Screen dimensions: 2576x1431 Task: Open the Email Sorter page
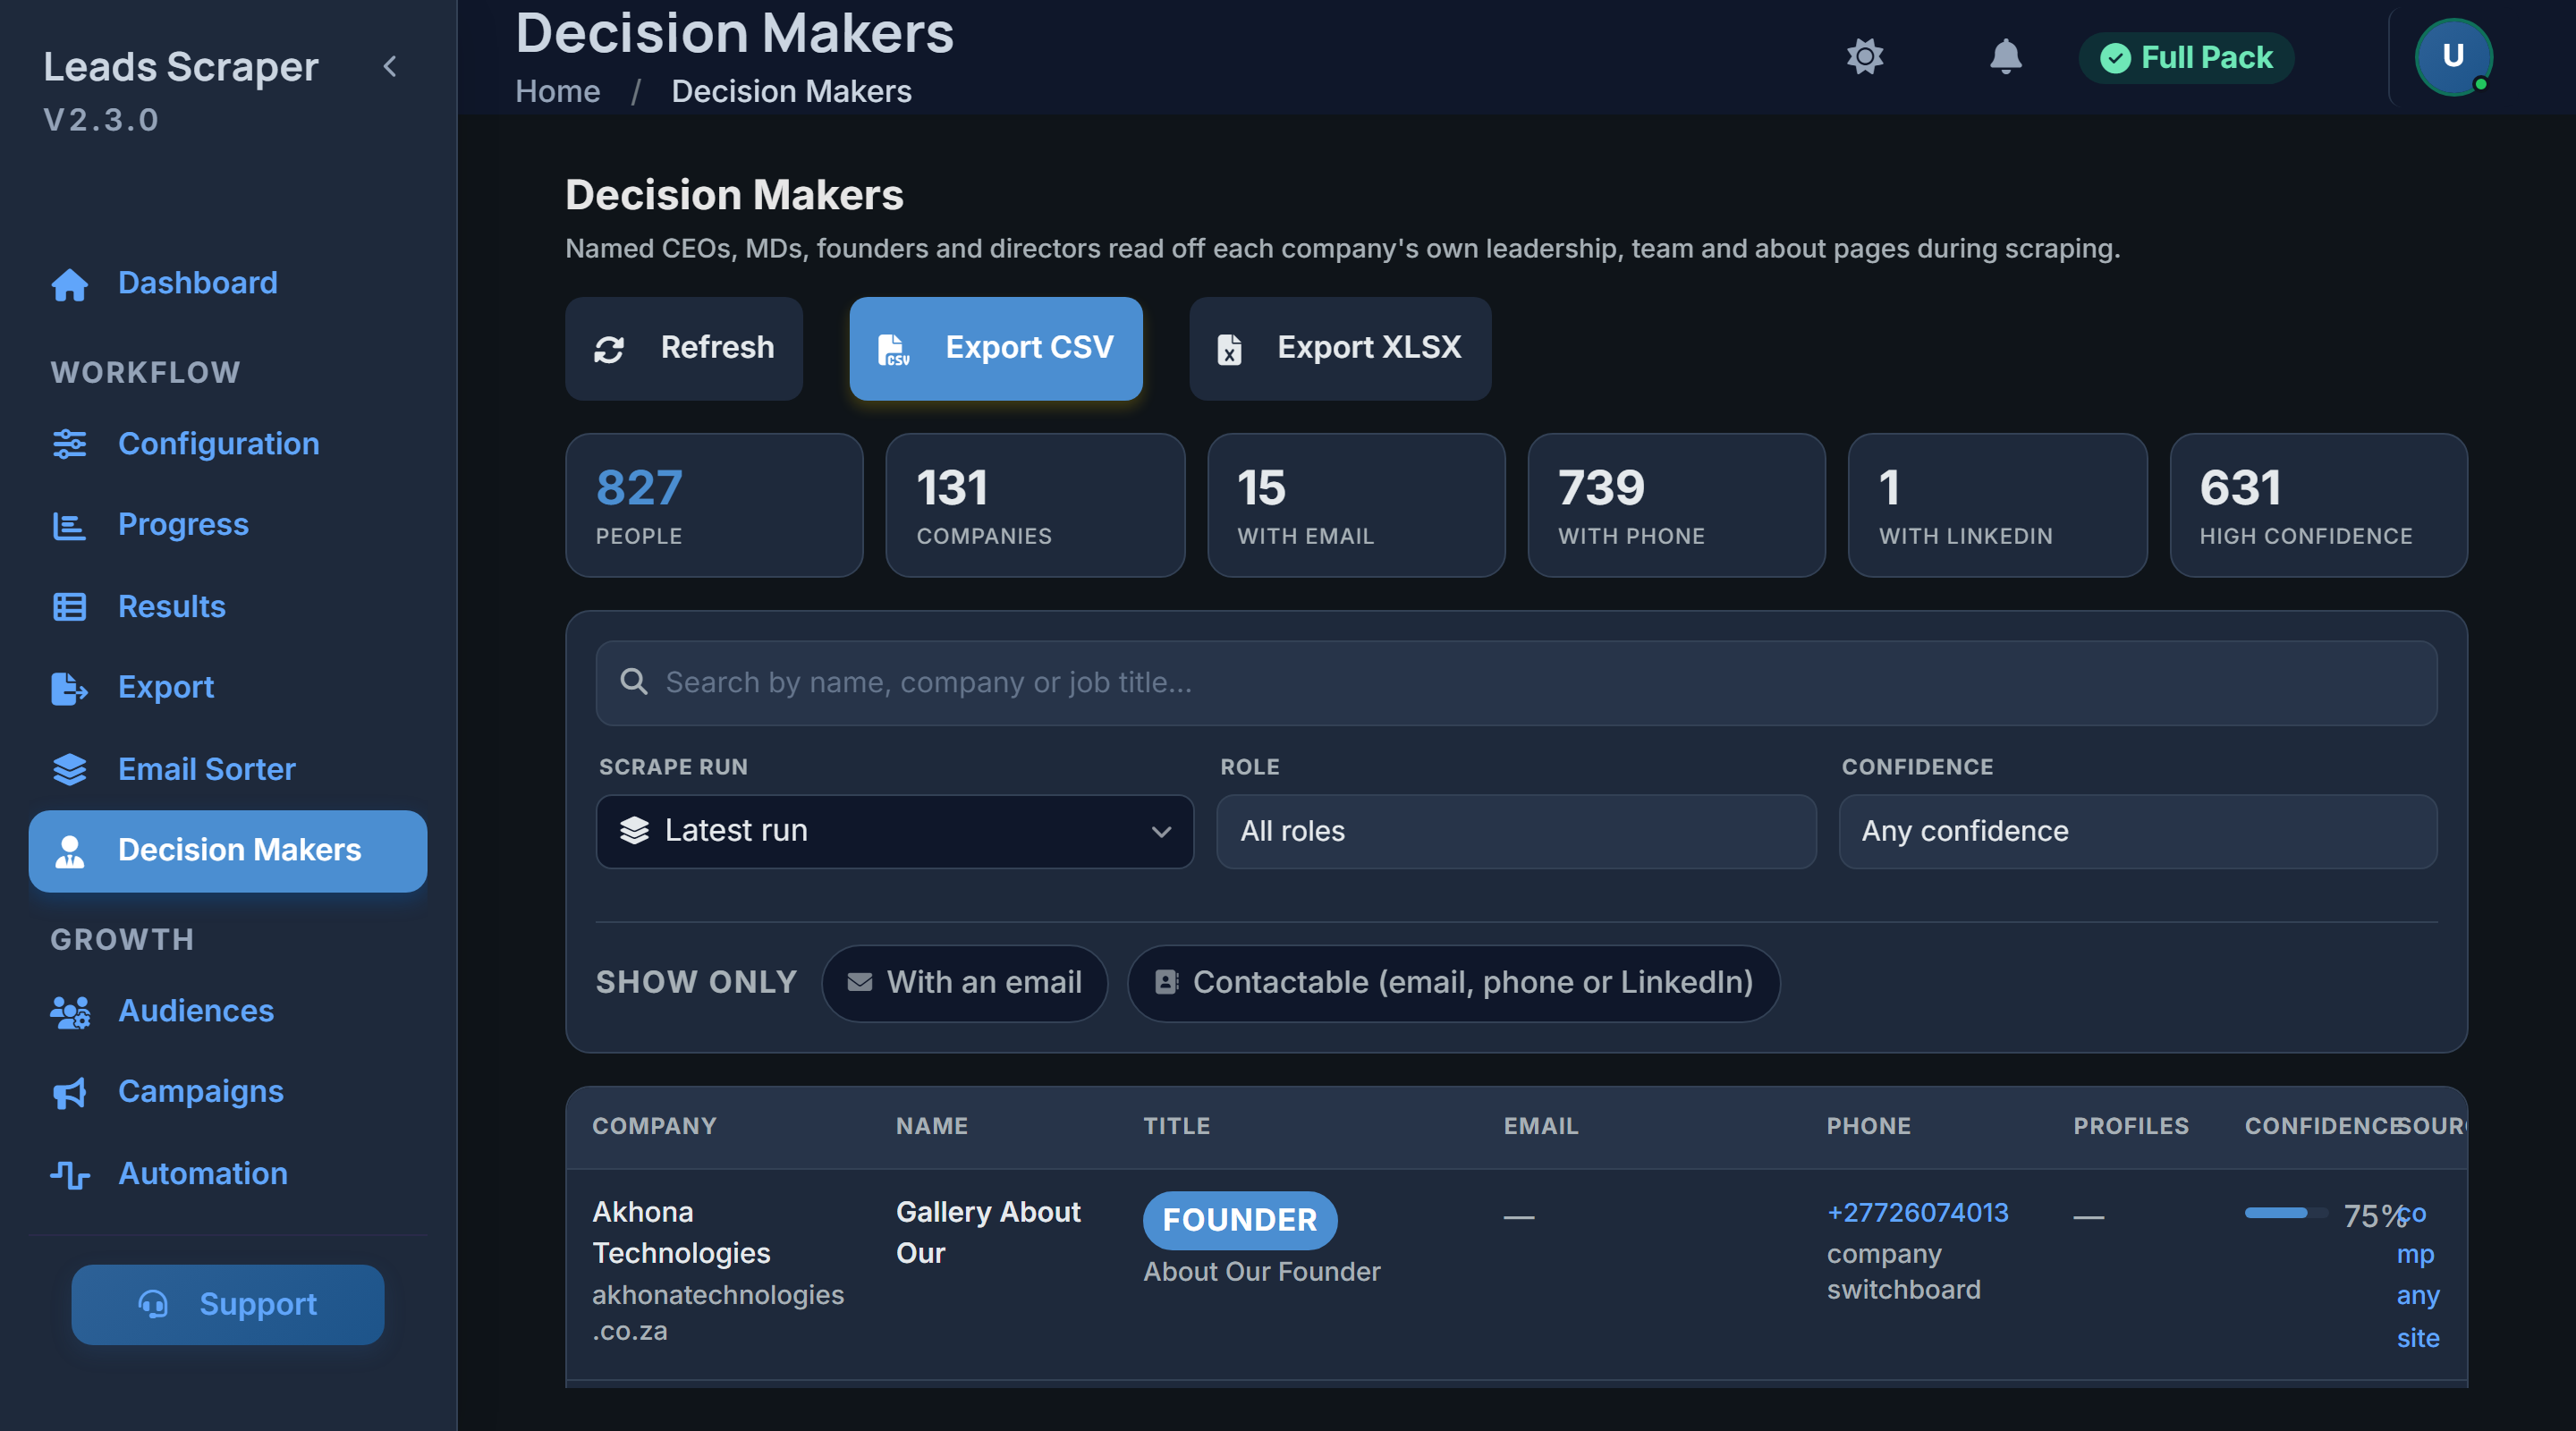point(228,769)
